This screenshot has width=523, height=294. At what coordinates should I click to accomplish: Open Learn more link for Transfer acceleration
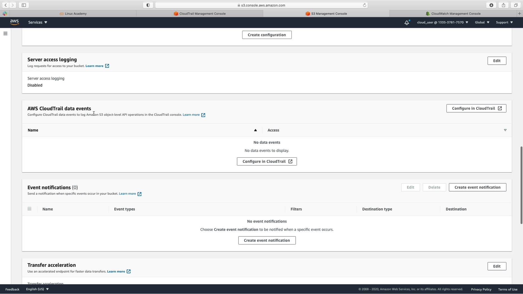116,272
